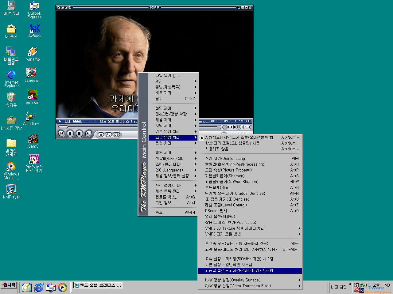
Task: Open Internet Explorer desktop icon
Action: point(11,79)
